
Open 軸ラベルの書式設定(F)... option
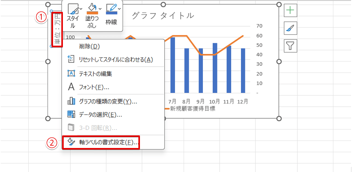point(109,142)
